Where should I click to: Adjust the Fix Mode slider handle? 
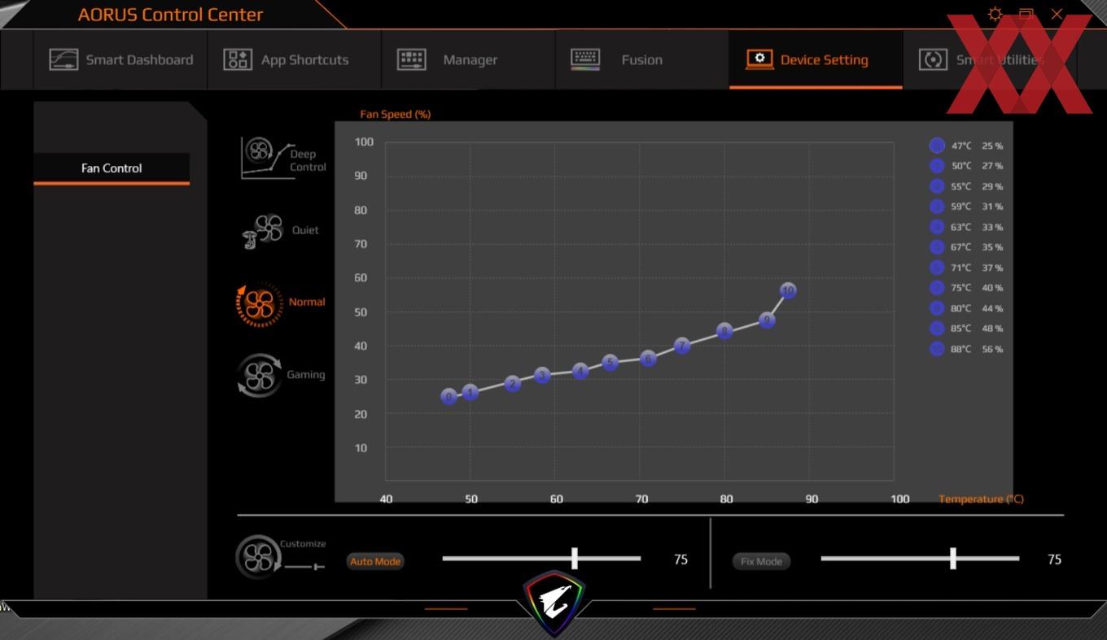pyautogui.click(x=953, y=558)
